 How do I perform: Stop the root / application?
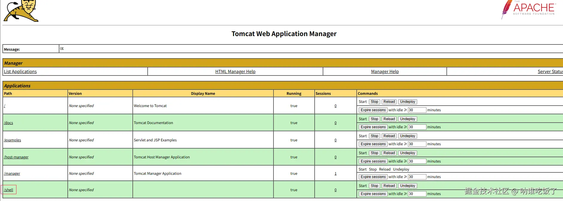[375, 102]
